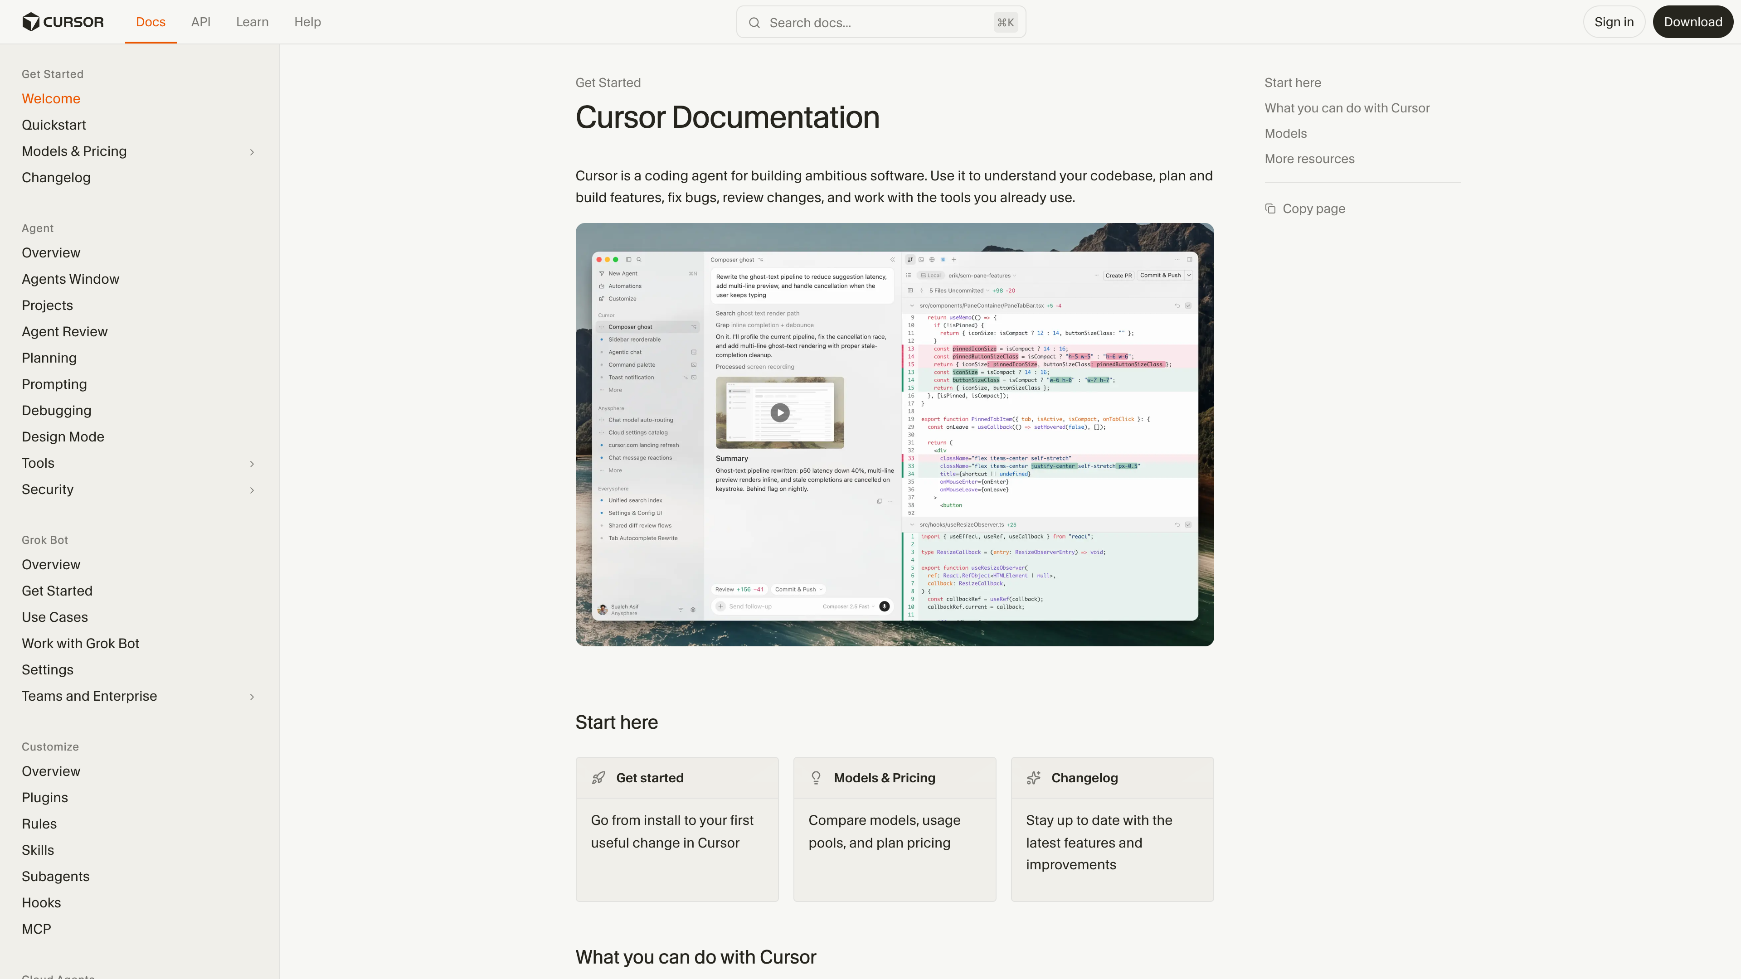Click Copy page link
Screen dimensions: 1741x979
click(x=1305, y=209)
